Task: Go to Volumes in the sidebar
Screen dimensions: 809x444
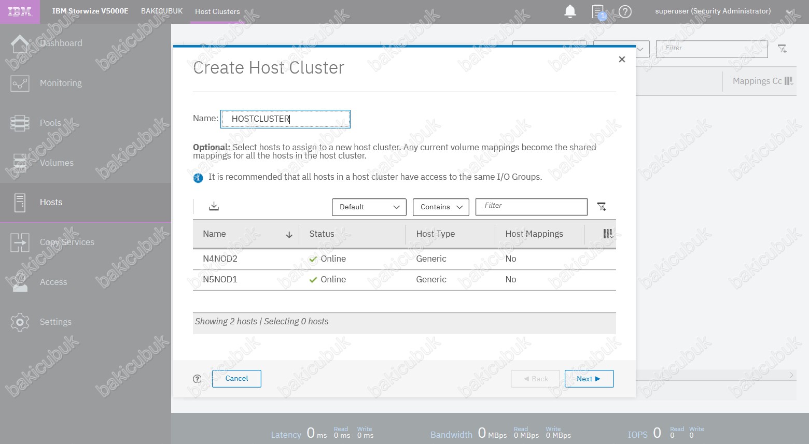Action: [x=57, y=163]
